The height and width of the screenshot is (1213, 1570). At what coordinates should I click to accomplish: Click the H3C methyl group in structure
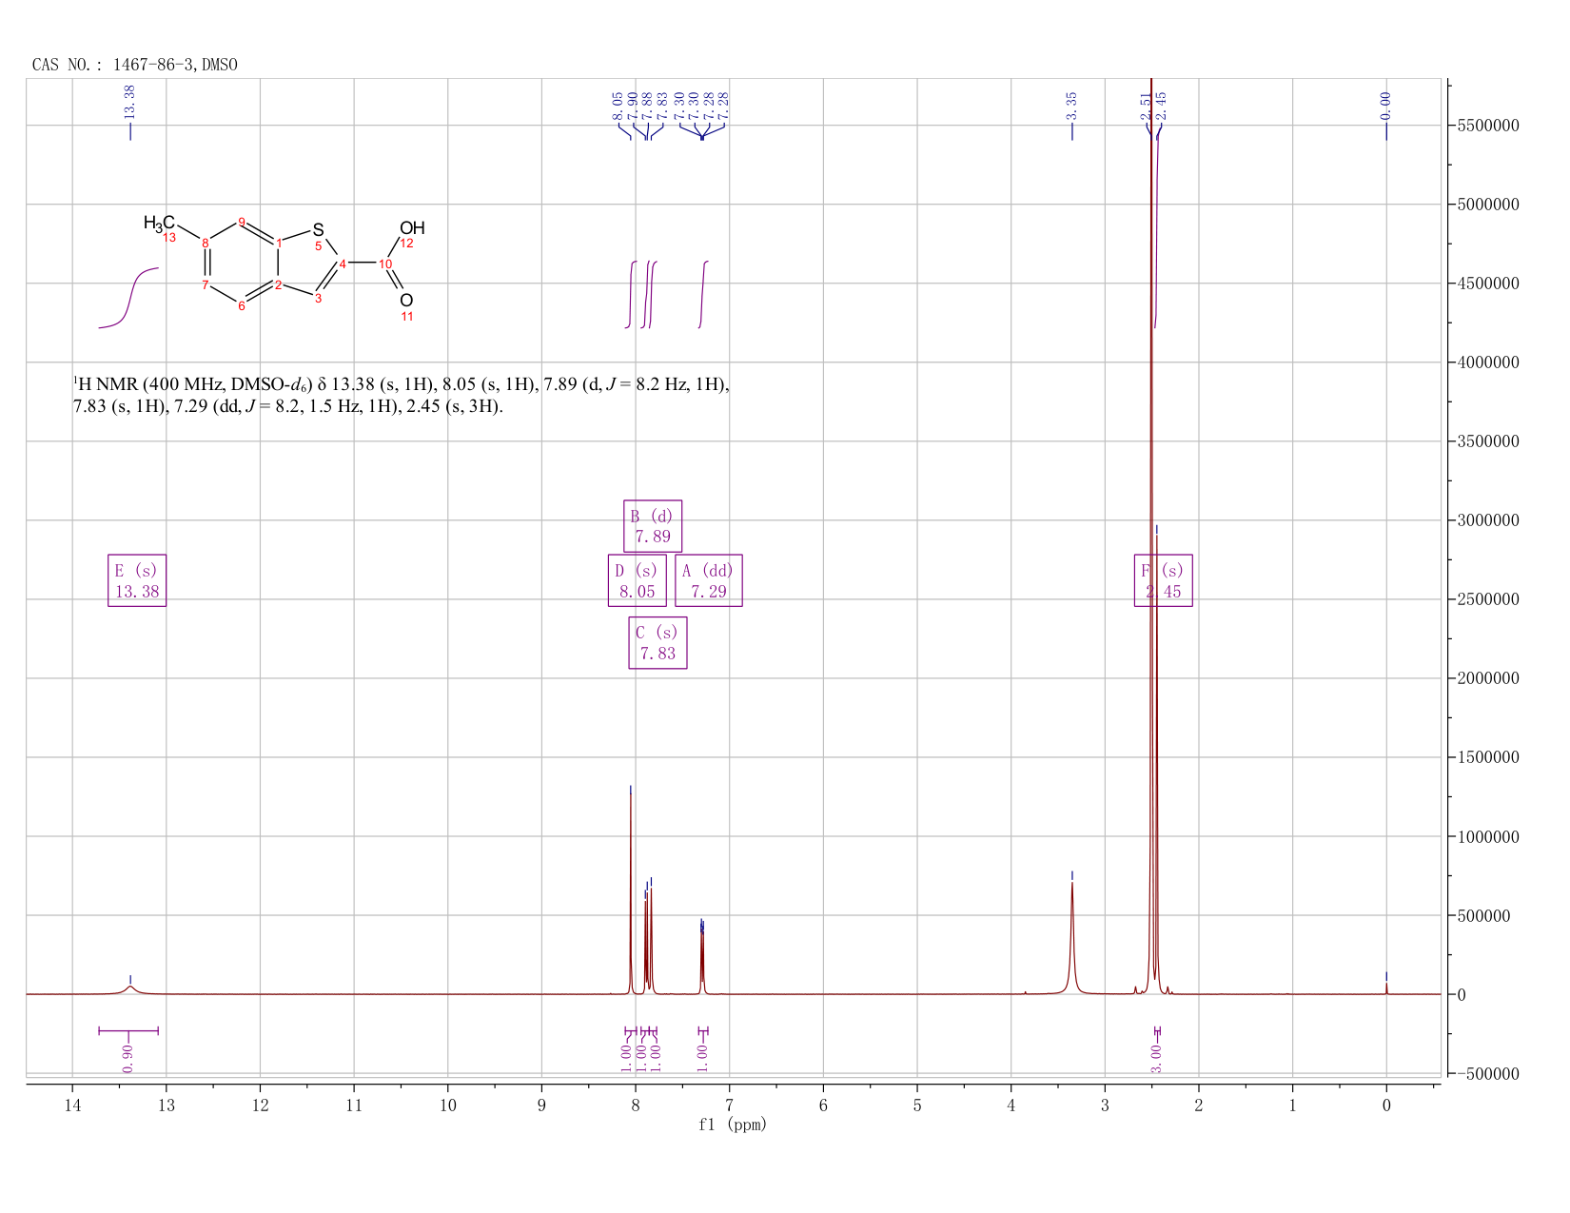(159, 223)
